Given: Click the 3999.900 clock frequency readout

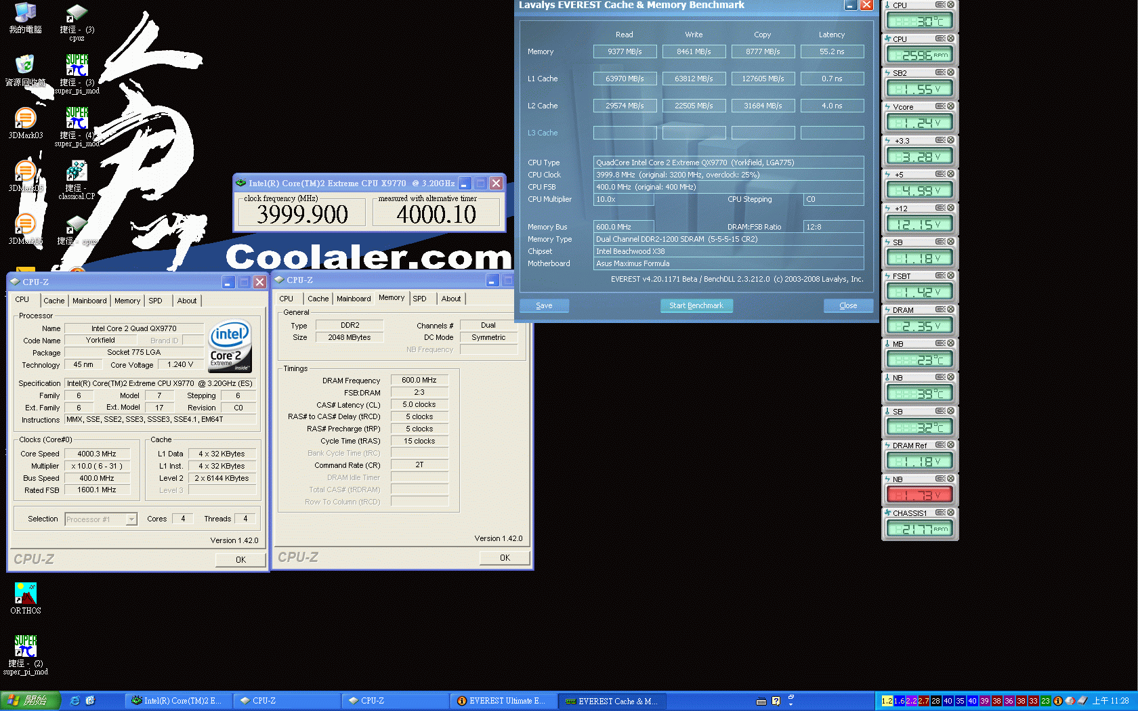Looking at the screenshot, I should [302, 215].
